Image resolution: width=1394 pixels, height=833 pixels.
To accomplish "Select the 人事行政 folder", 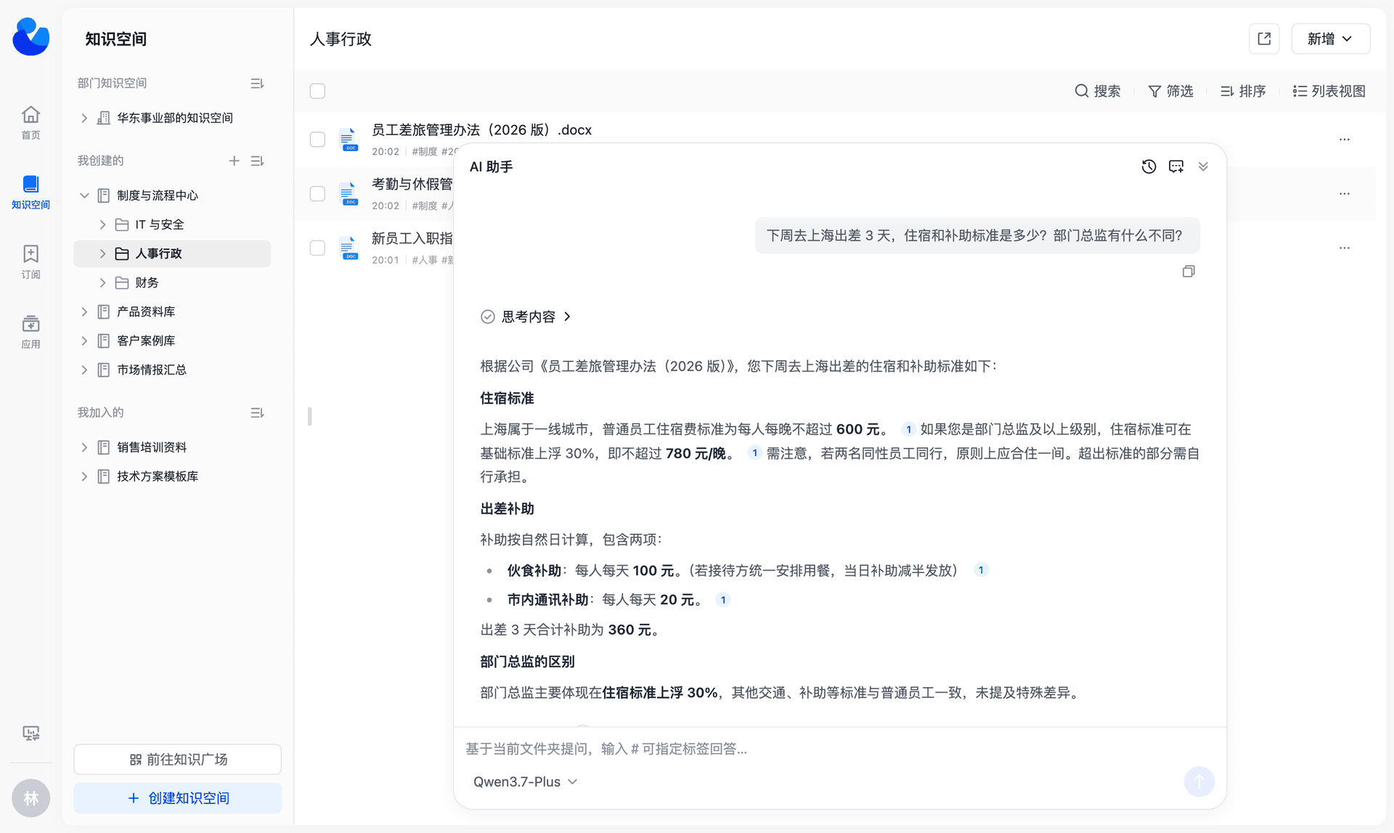I will [x=172, y=253].
